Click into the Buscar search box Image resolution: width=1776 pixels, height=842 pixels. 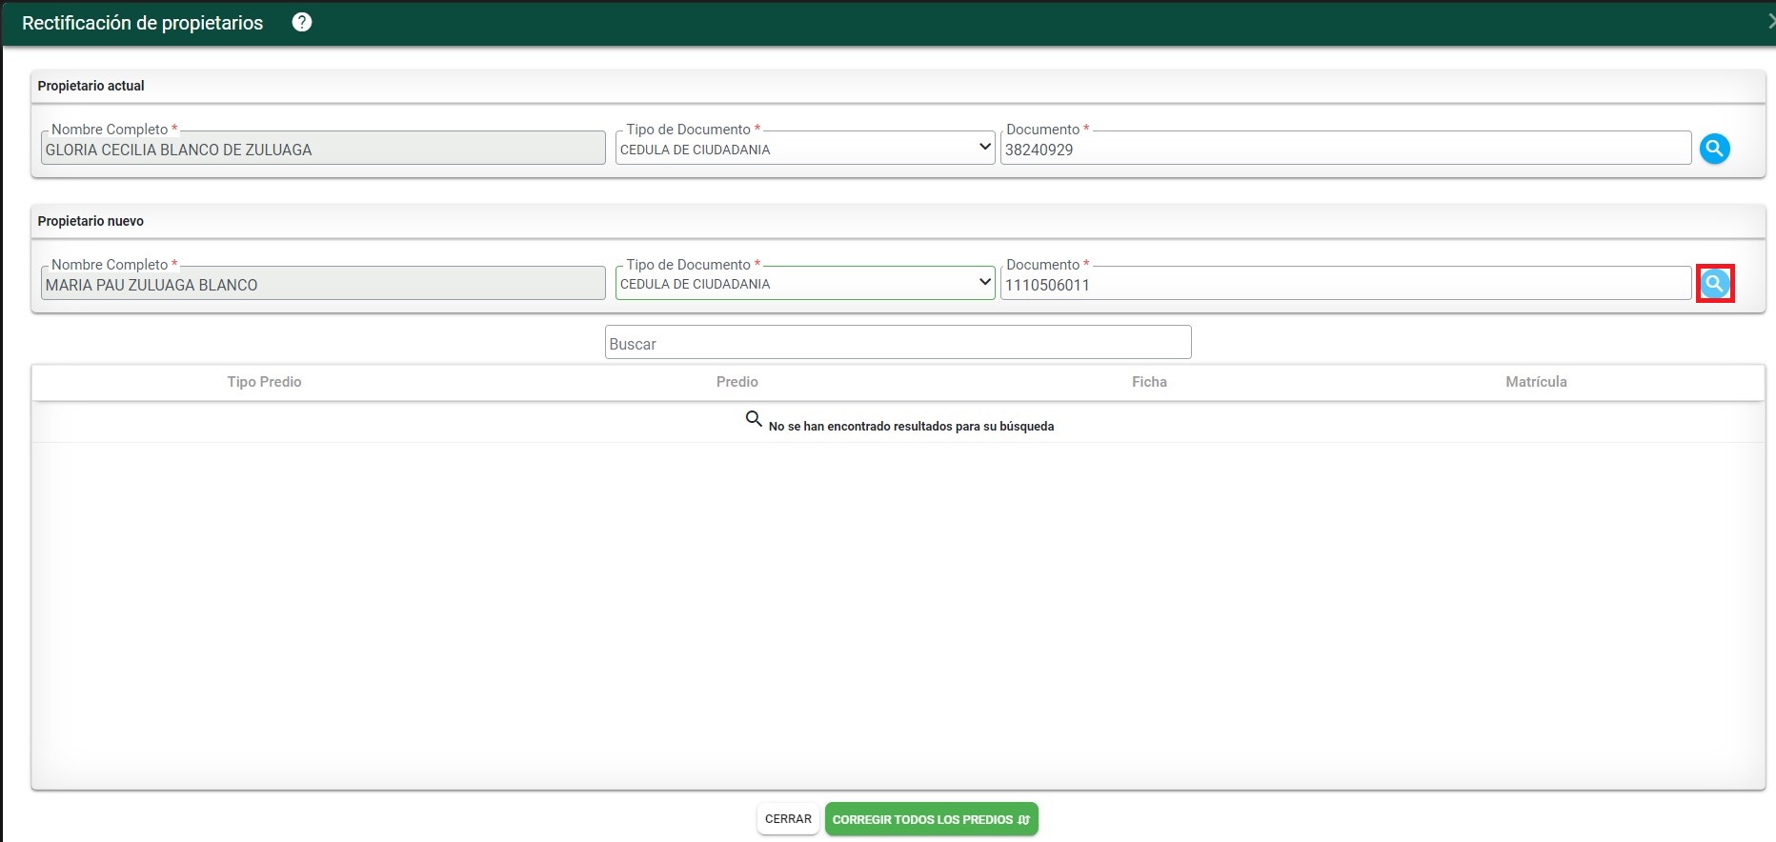point(898,344)
